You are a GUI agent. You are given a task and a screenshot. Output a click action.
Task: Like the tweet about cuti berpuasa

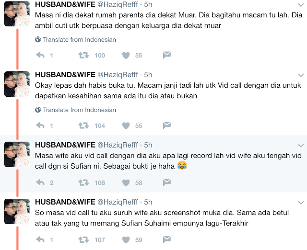(126, 56)
